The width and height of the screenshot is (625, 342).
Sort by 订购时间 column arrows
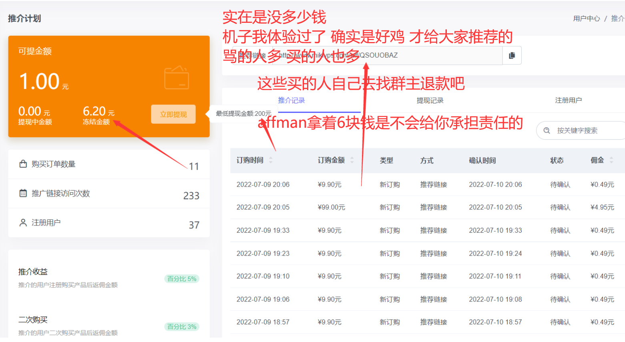pyautogui.click(x=271, y=160)
